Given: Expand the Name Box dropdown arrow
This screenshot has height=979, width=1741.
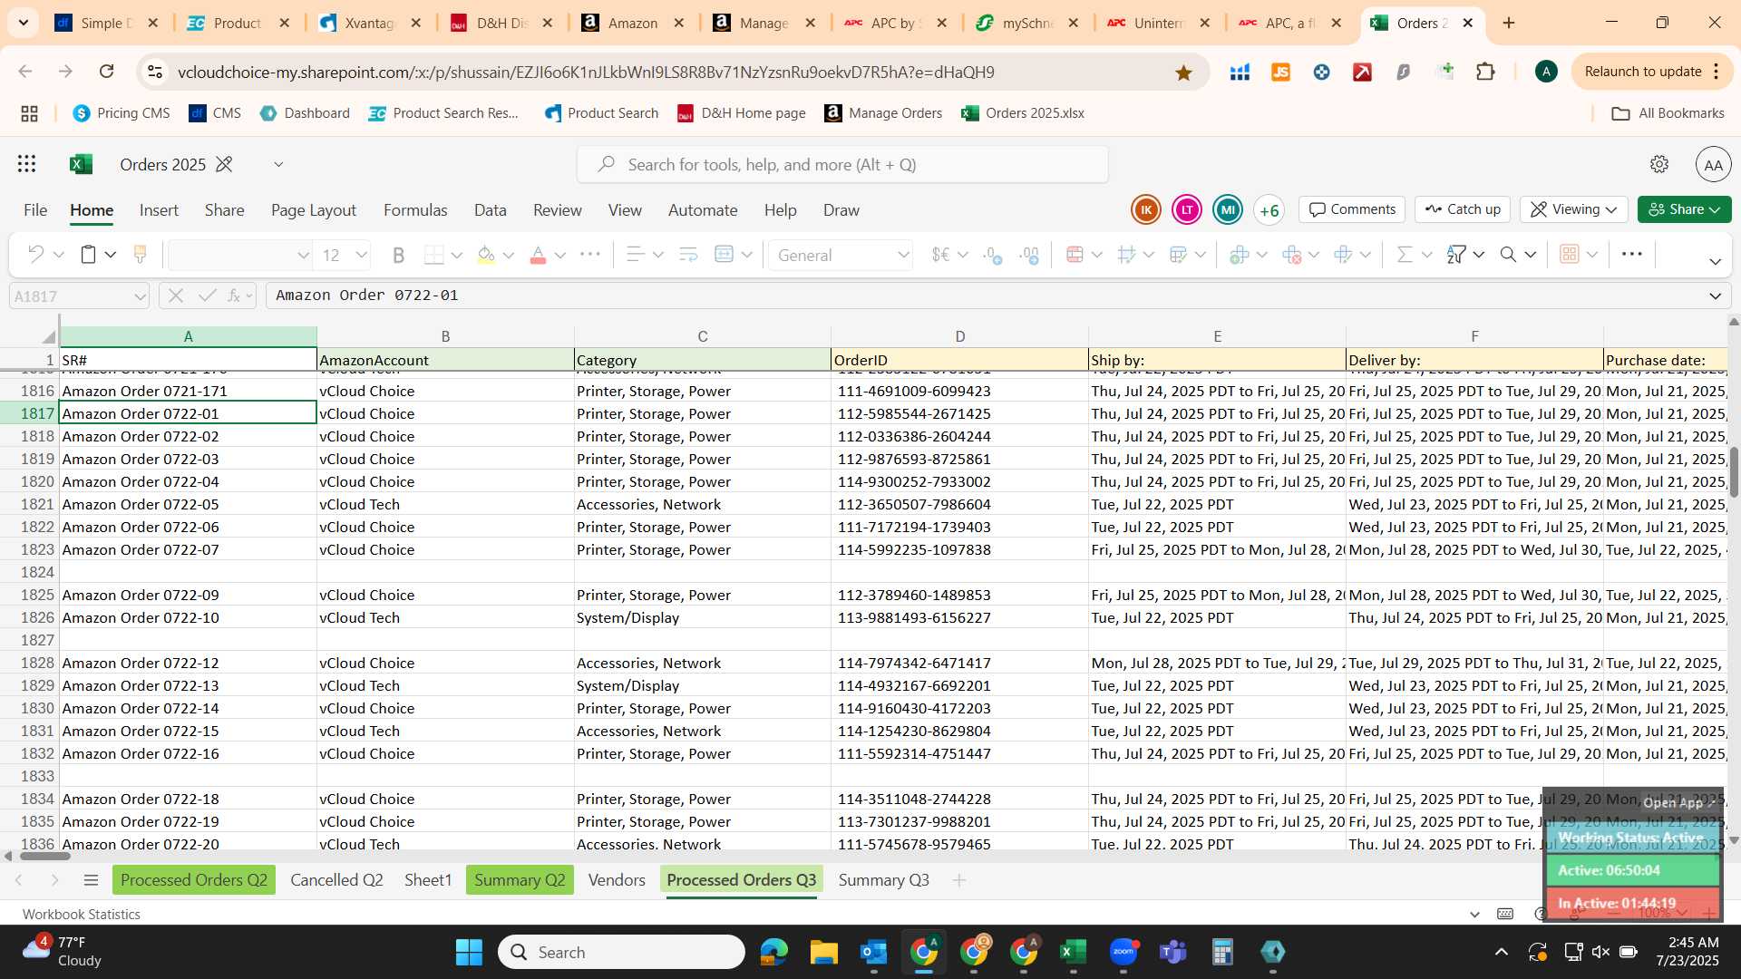Looking at the screenshot, I should point(140,296).
